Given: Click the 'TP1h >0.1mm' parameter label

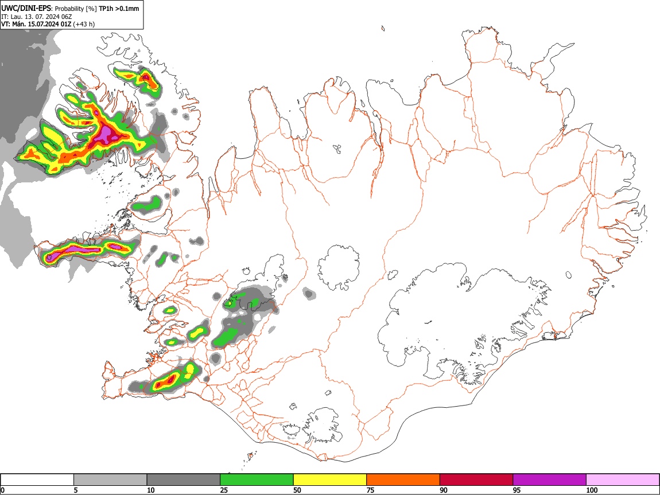Looking at the screenshot, I should [x=119, y=9].
